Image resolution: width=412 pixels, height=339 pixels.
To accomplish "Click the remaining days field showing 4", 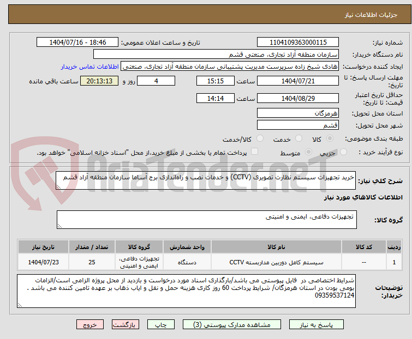I will point(156,81).
